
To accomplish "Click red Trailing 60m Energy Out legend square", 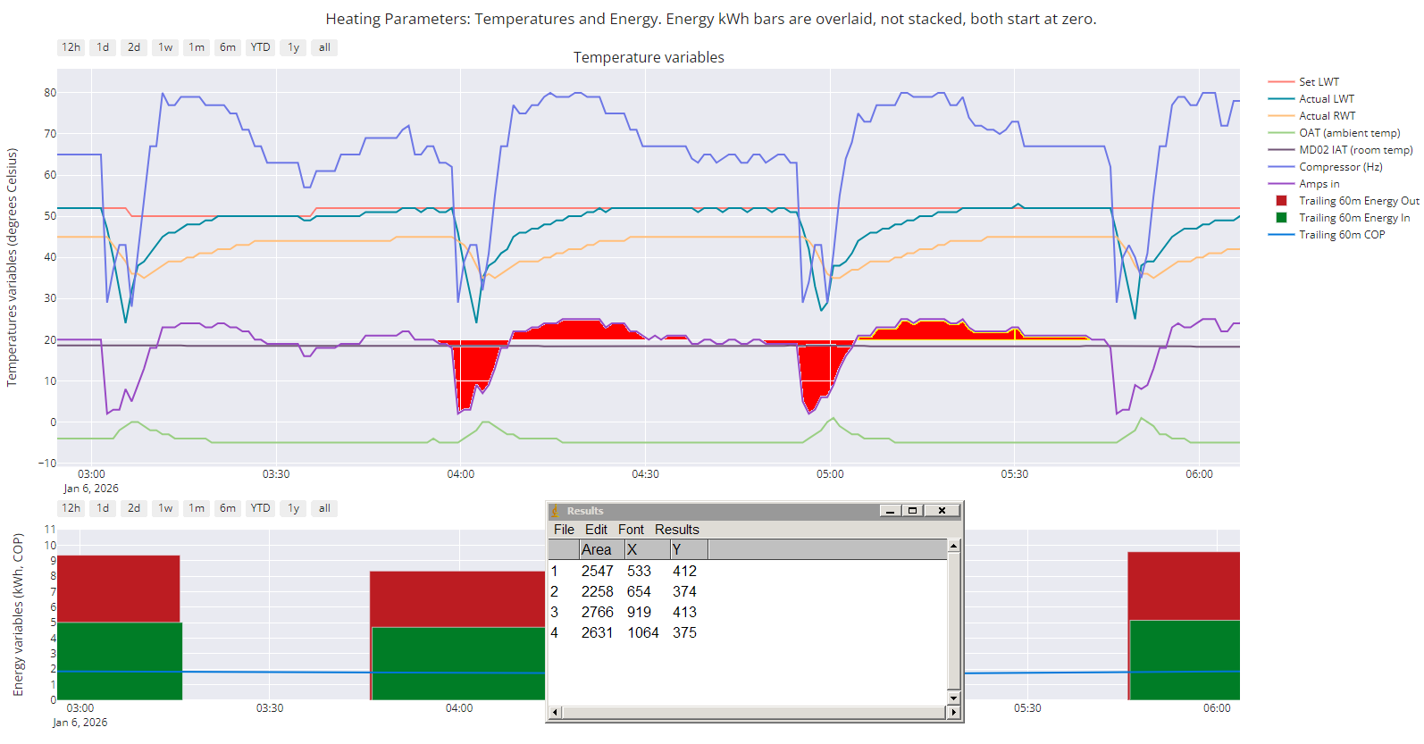I will 1281,201.
